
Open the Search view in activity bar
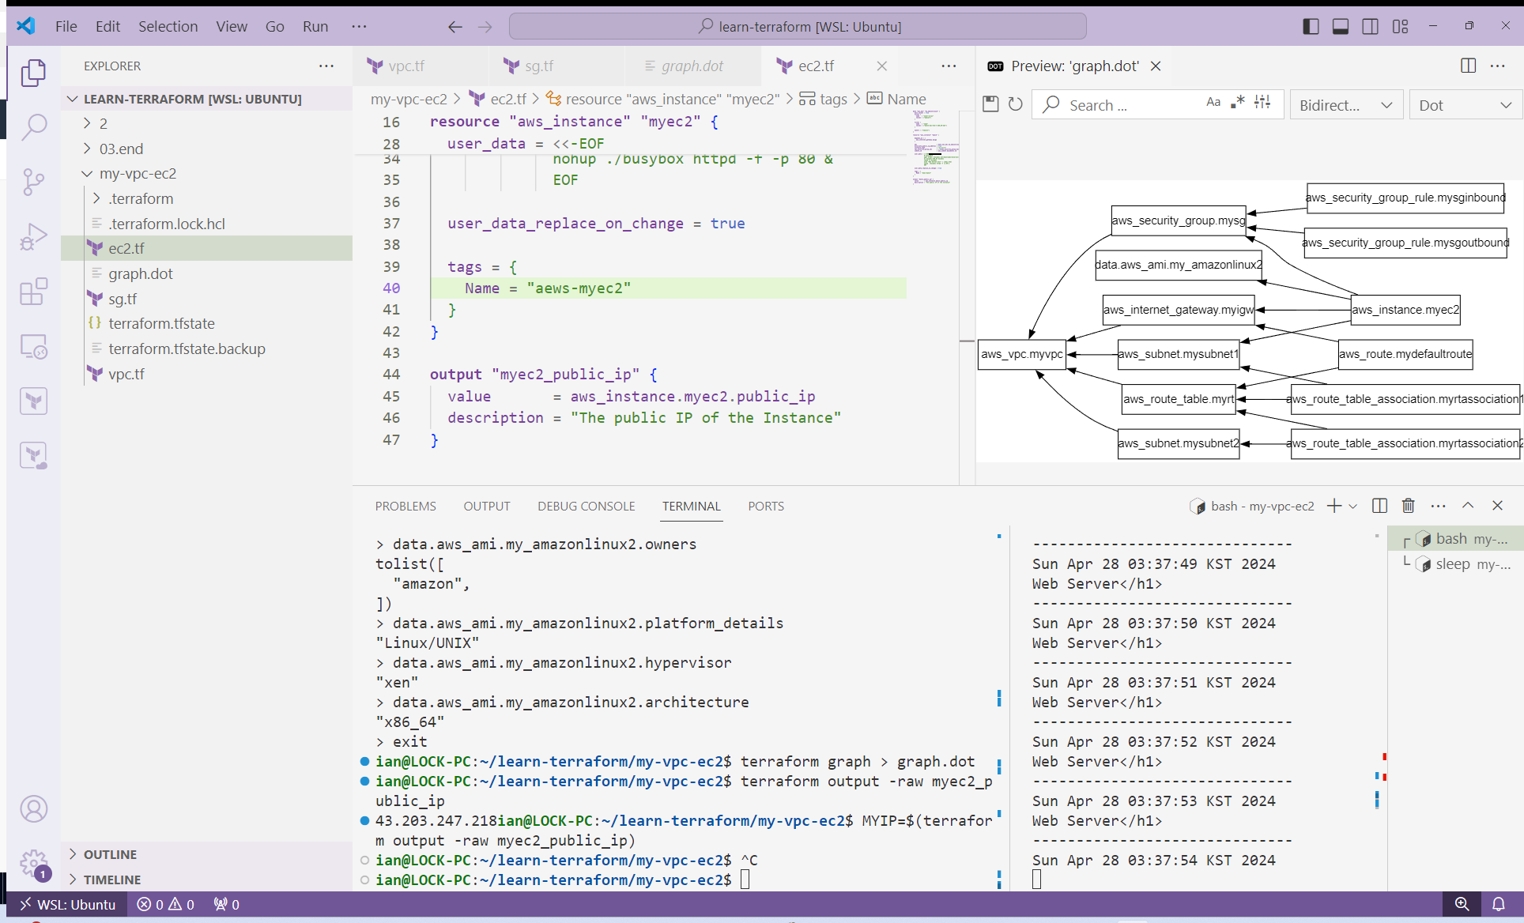point(33,127)
